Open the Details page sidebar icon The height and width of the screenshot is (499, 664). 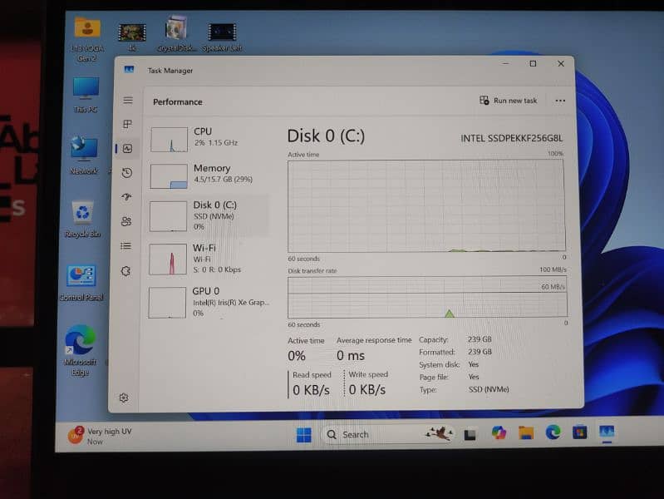(125, 246)
